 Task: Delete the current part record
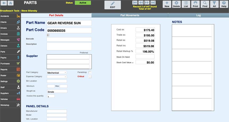(176, 4)
